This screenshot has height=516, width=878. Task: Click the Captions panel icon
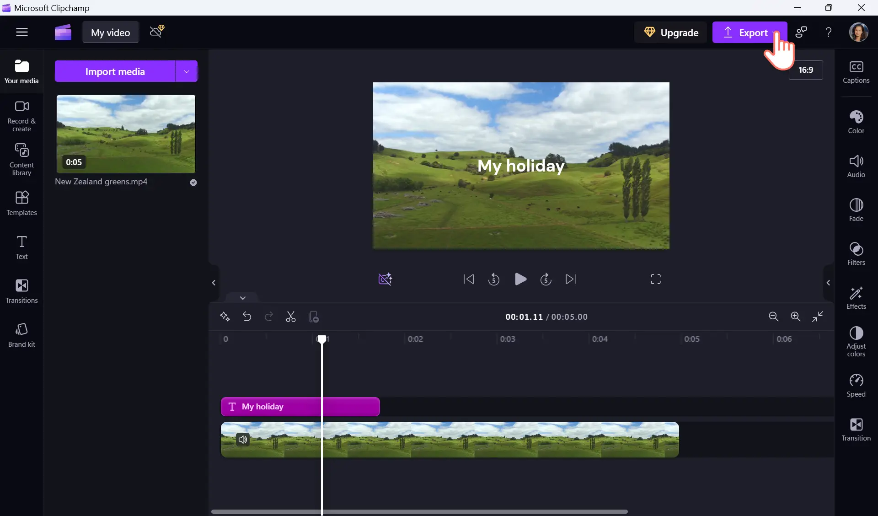856,70
